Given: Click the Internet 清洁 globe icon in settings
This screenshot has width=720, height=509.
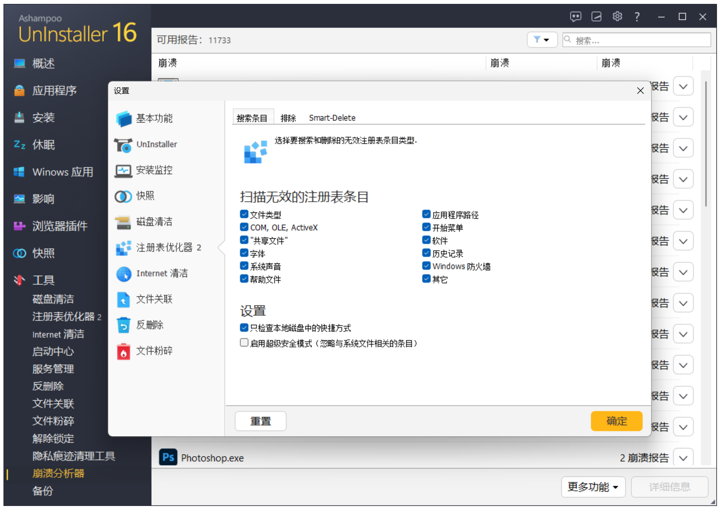Looking at the screenshot, I should click(x=124, y=274).
